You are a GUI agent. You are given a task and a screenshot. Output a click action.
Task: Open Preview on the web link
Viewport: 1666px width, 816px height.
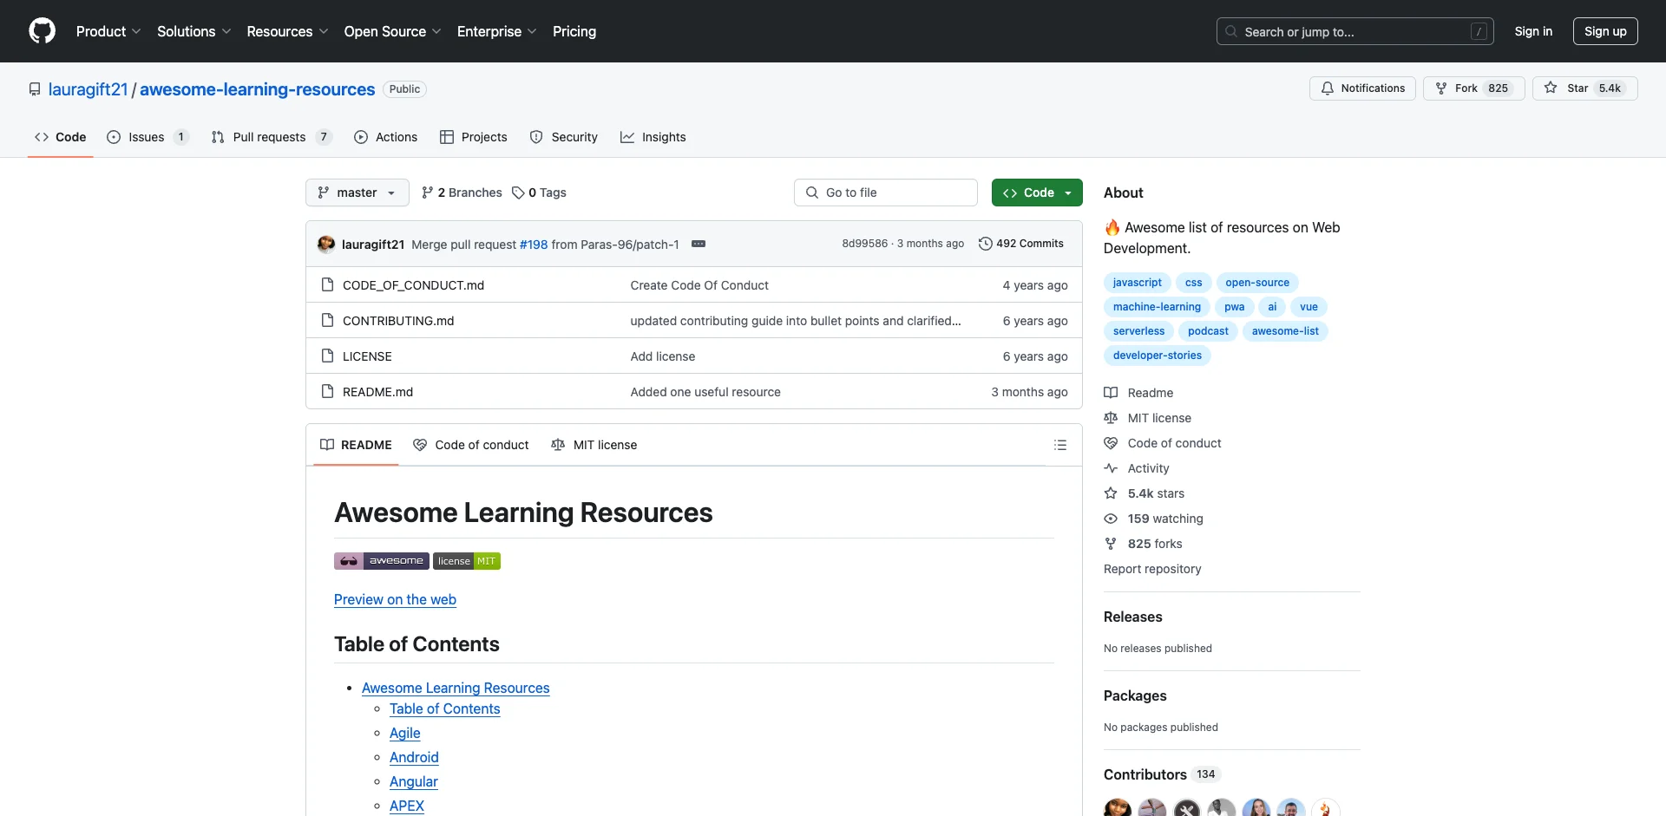395,599
